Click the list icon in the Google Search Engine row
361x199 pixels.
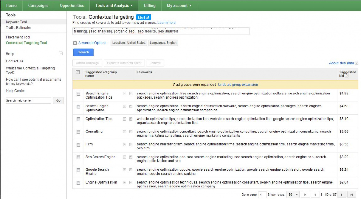[x=131, y=170]
